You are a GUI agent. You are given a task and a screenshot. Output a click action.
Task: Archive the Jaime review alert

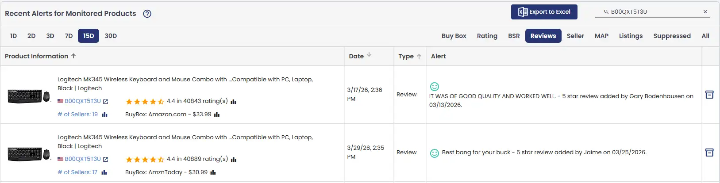point(709,152)
